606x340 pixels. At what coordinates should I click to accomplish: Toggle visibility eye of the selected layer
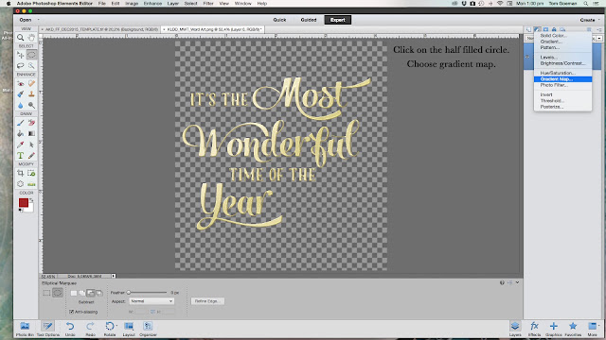click(527, 57)
